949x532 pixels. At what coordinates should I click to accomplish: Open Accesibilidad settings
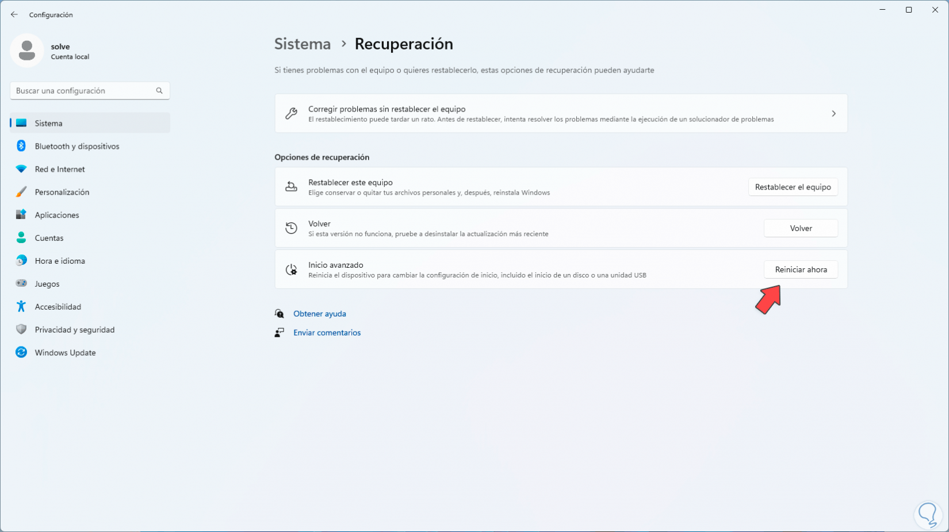point(90,307)
